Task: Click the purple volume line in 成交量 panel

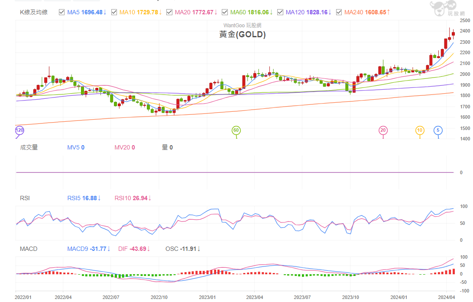Action: coord(234,172)
